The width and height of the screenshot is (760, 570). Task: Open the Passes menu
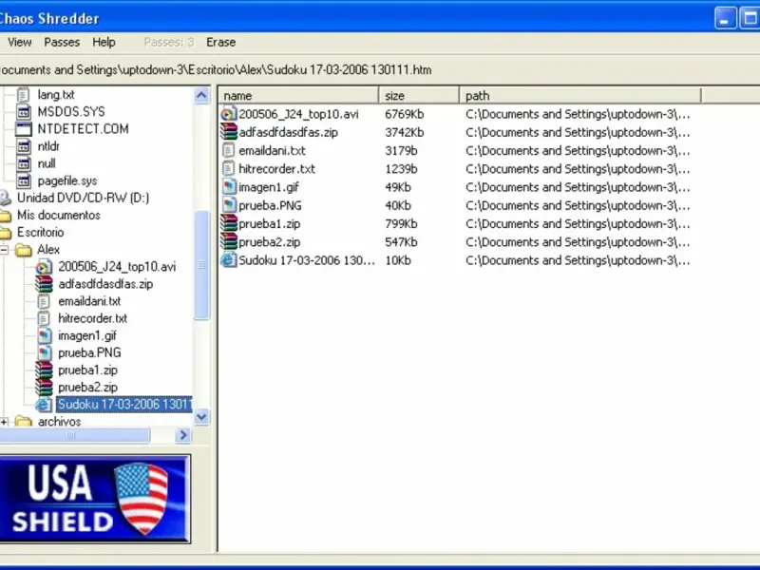coord(62,42)
